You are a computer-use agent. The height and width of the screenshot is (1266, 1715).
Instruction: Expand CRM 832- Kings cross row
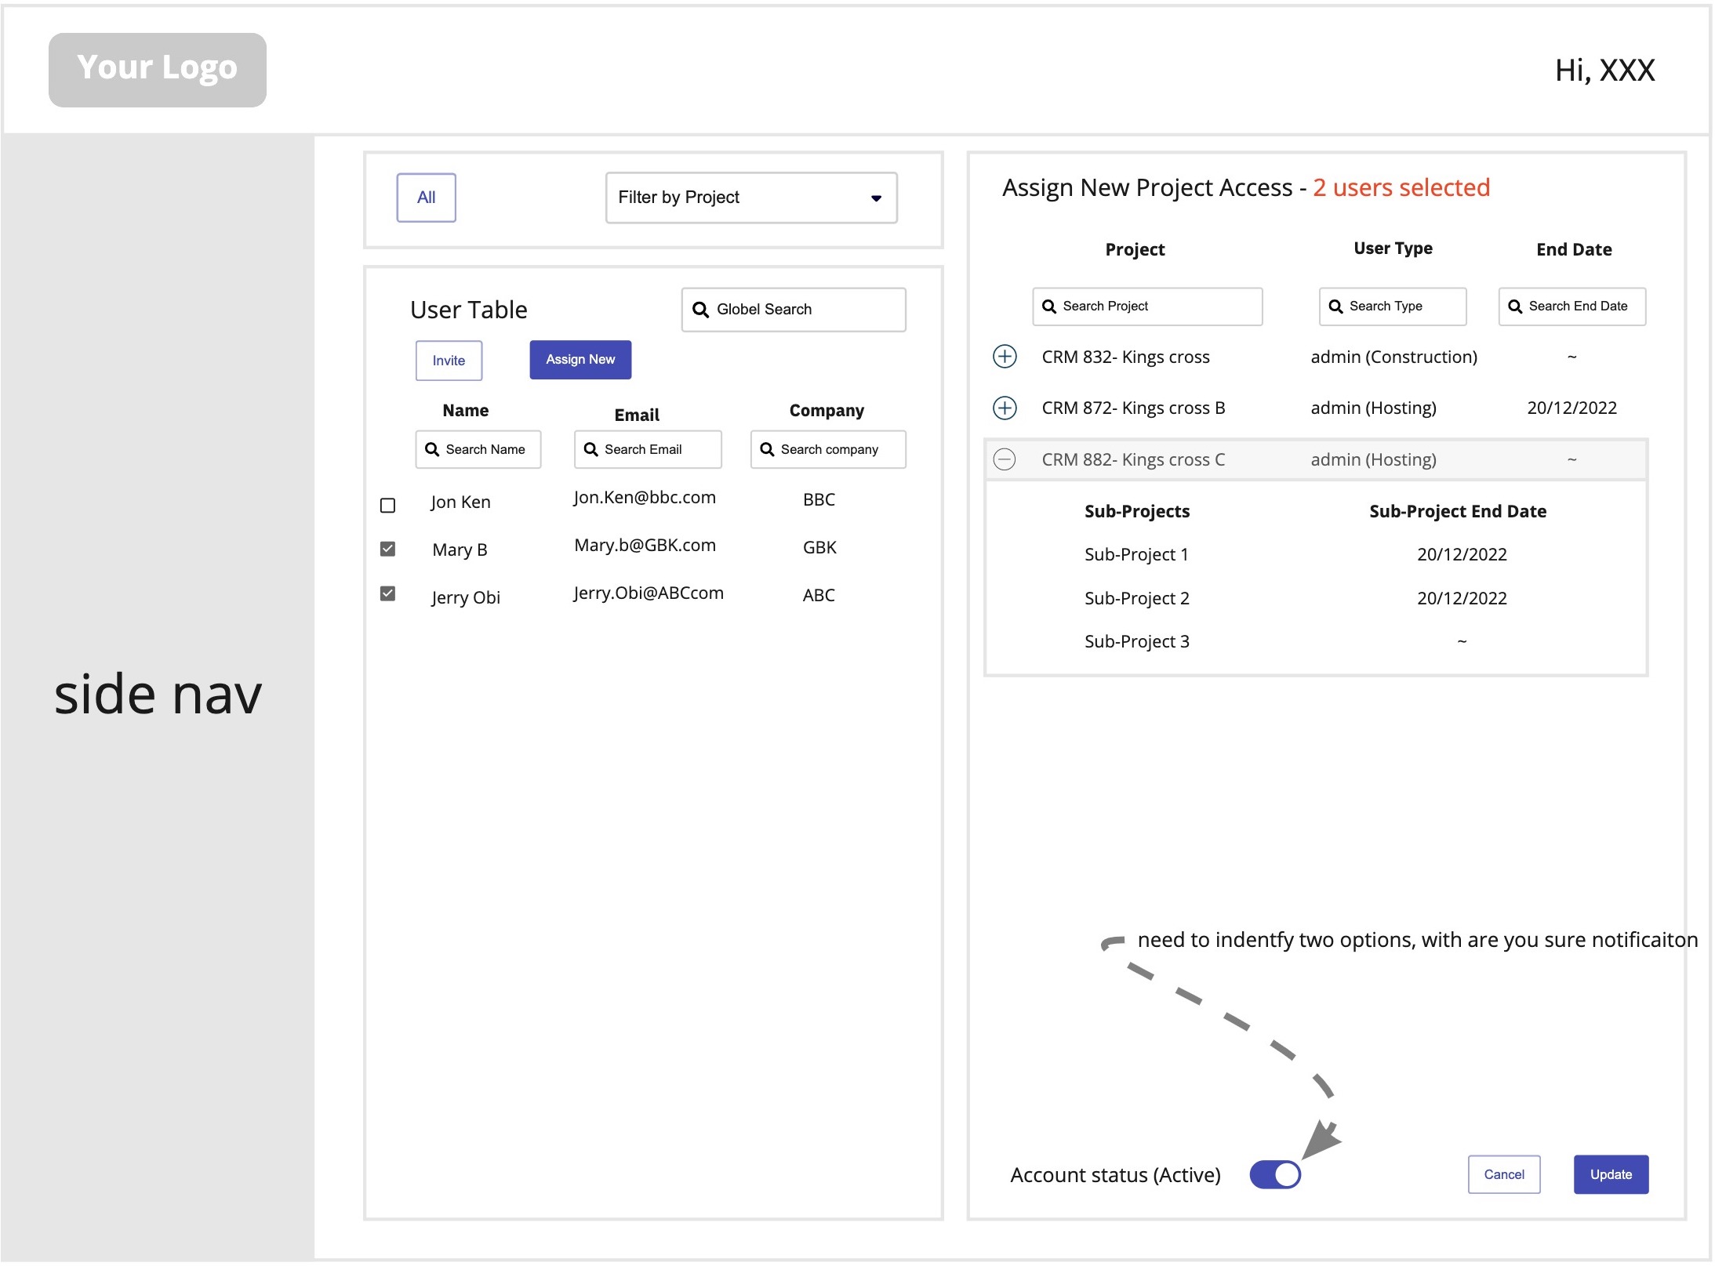[x=1005, y=357]
